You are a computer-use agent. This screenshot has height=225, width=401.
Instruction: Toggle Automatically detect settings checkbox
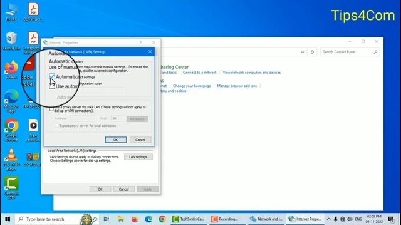pos(52,76)
